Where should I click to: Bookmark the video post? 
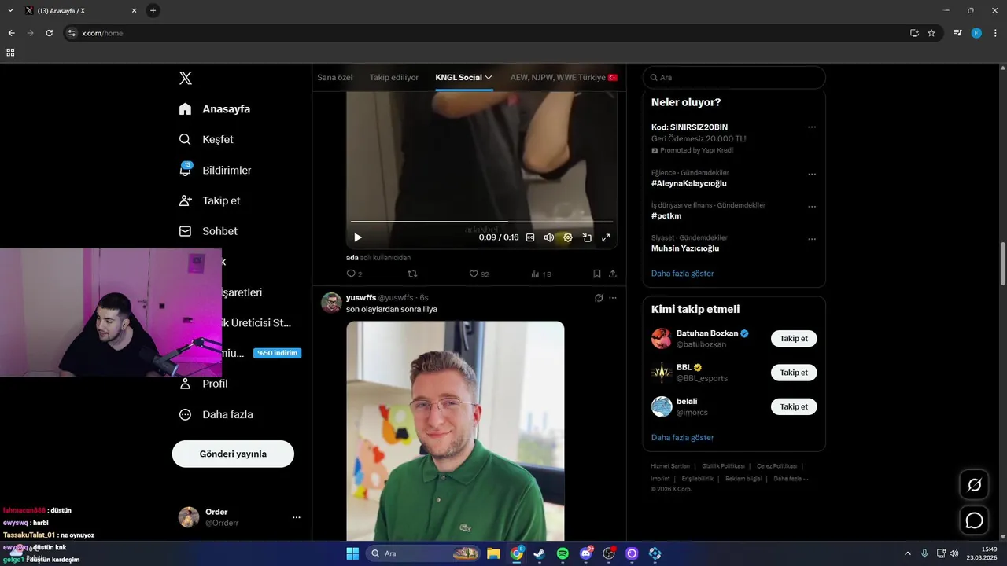click(597, 274)
